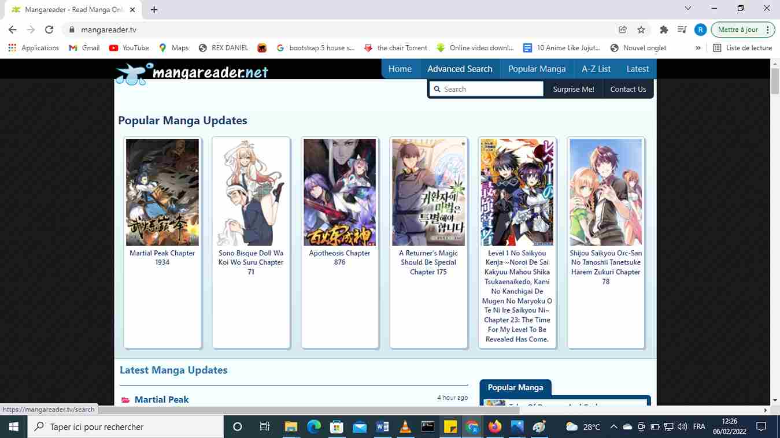780x438 pixels.
Task: Open Microsoft Store from taskbar
Action: [337, 427]
